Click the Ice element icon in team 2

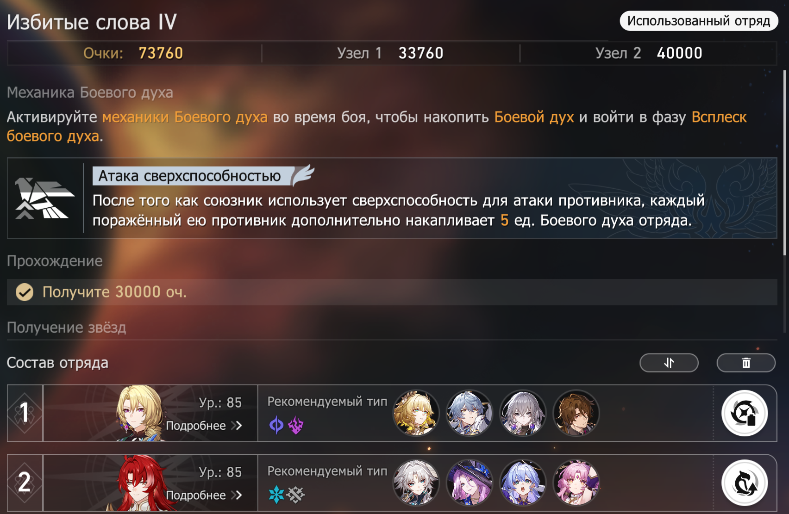pos(276,495)
